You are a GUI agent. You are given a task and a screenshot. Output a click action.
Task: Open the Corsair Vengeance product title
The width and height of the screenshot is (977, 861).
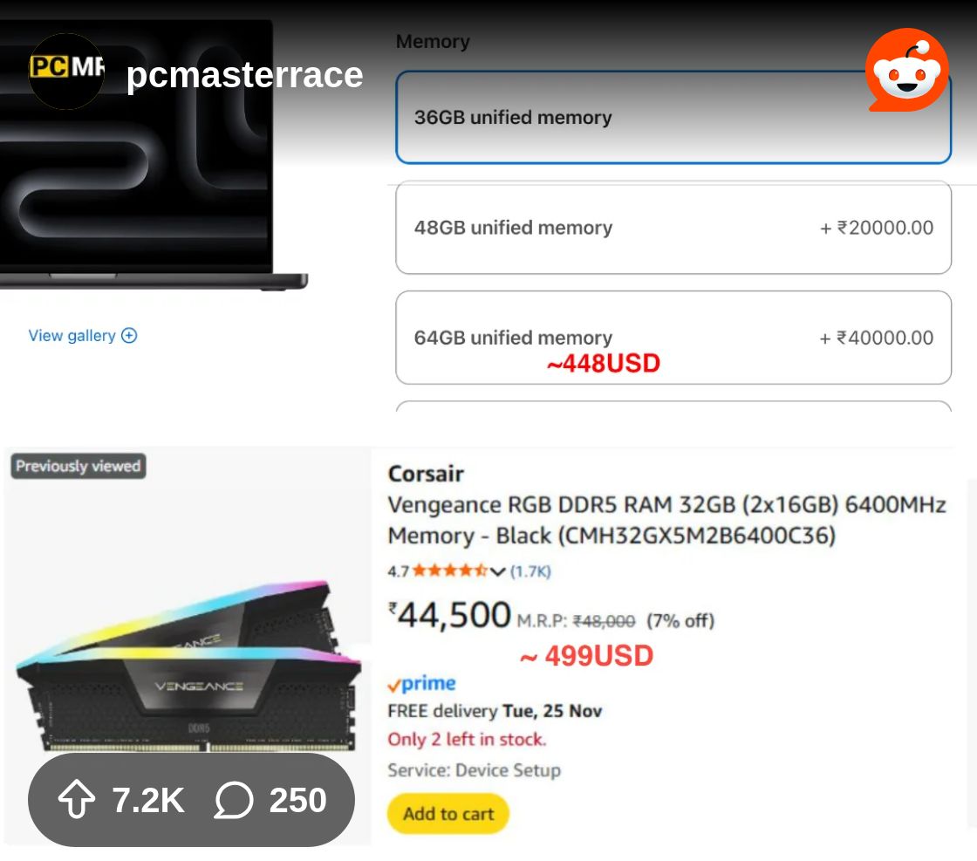(x=666, y=520)
